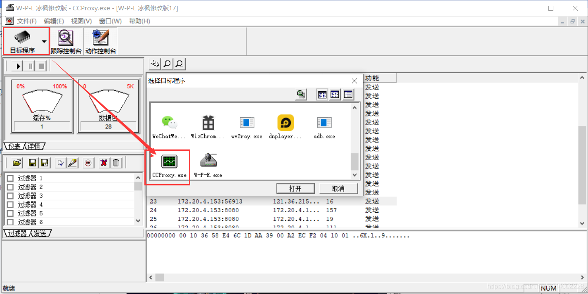Click the app icon in menu bar

pos(9,21)
